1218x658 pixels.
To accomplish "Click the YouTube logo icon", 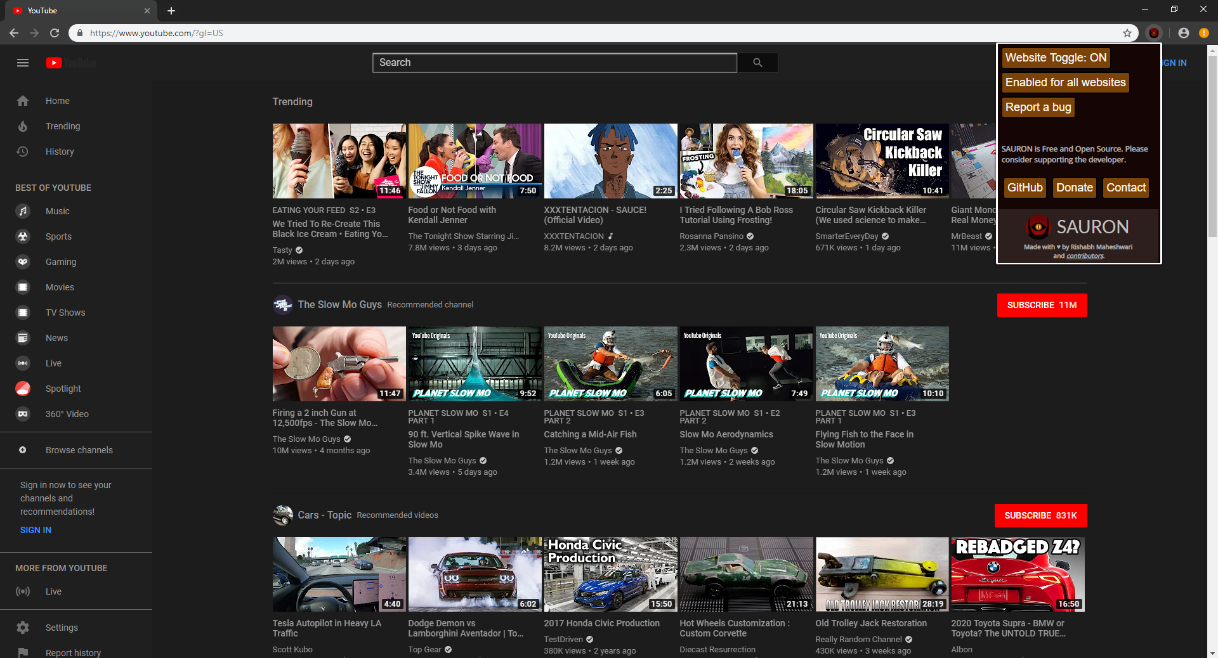I will click(x=54, y=63).
